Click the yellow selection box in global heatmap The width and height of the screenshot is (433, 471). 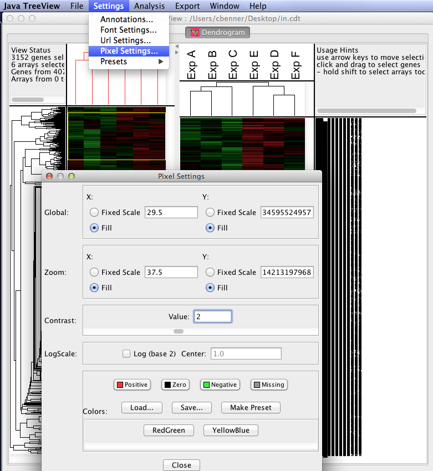point(116,136)
